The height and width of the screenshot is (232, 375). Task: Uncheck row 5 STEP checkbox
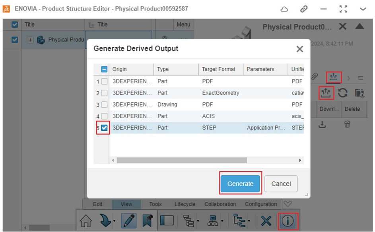click(x=104, y=128)
